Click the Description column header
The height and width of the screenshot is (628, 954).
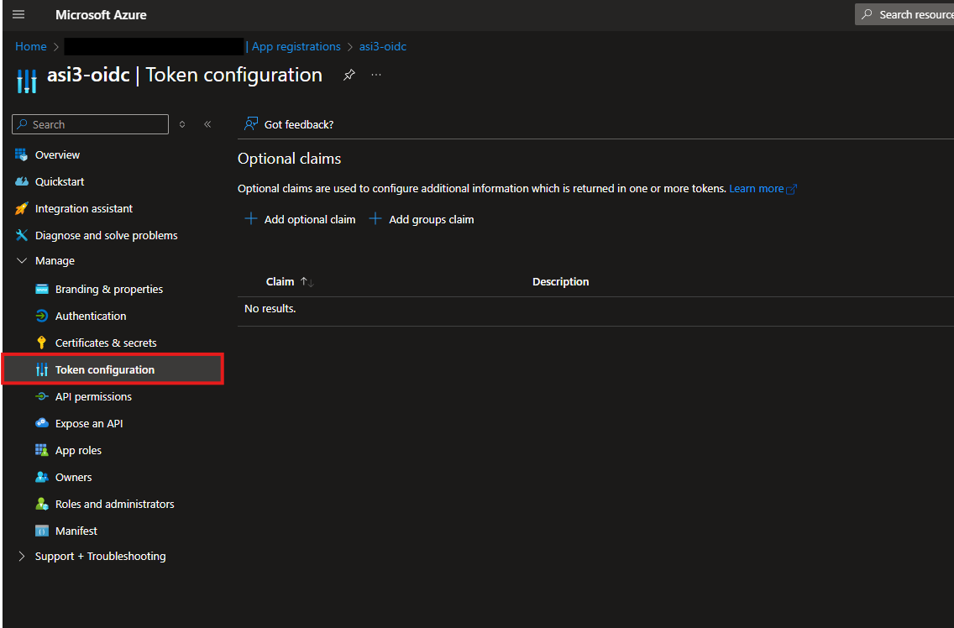coord(560,282)
